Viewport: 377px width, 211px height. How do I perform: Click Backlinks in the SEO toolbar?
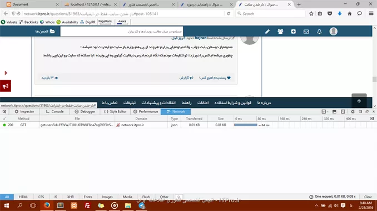pyautogui.click(x=28, y=22)
